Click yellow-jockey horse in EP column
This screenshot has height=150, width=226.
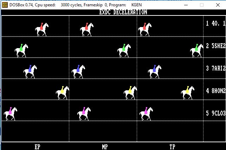pyautogui.click(x=63, y=93)
